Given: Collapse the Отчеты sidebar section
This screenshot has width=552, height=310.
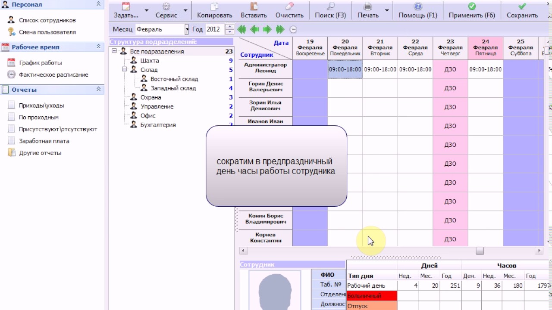Looking at the screenshot, I should 98,89.
